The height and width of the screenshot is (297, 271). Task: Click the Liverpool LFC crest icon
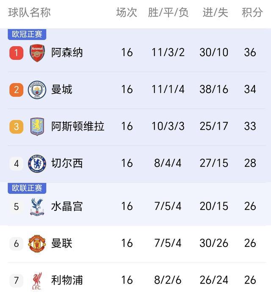point(37,280)
